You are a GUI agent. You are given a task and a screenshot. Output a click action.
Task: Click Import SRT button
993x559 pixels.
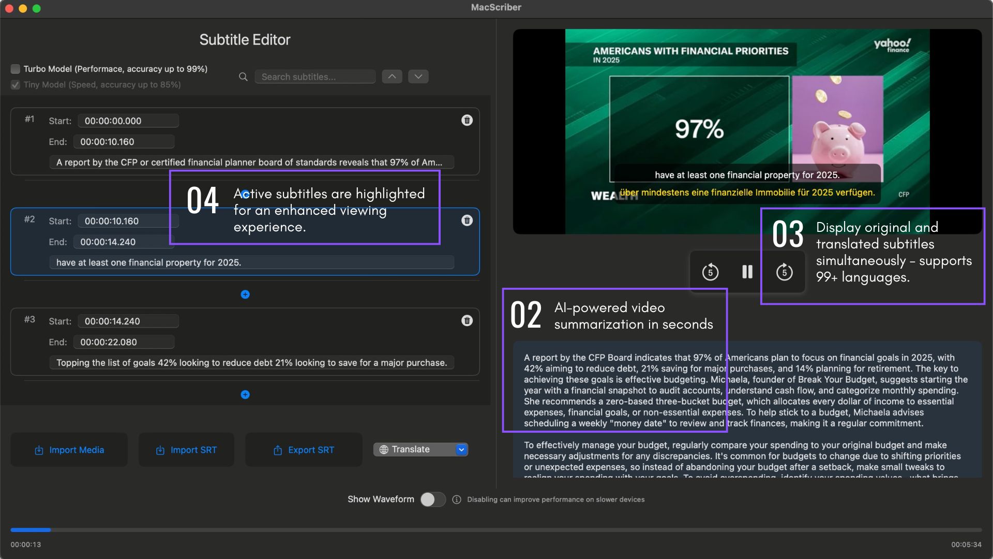pyautogui.click(x=186, y=450)
